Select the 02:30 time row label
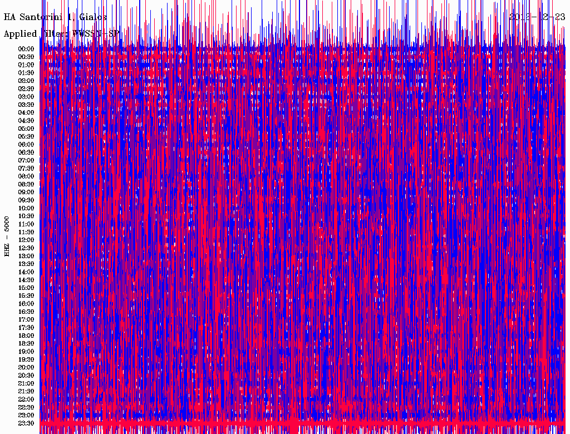 [26, 88]
